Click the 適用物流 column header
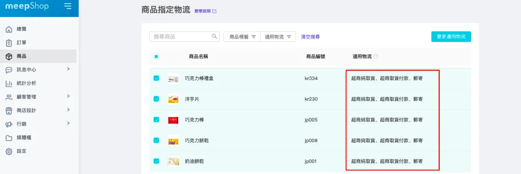 coord(362,56)
